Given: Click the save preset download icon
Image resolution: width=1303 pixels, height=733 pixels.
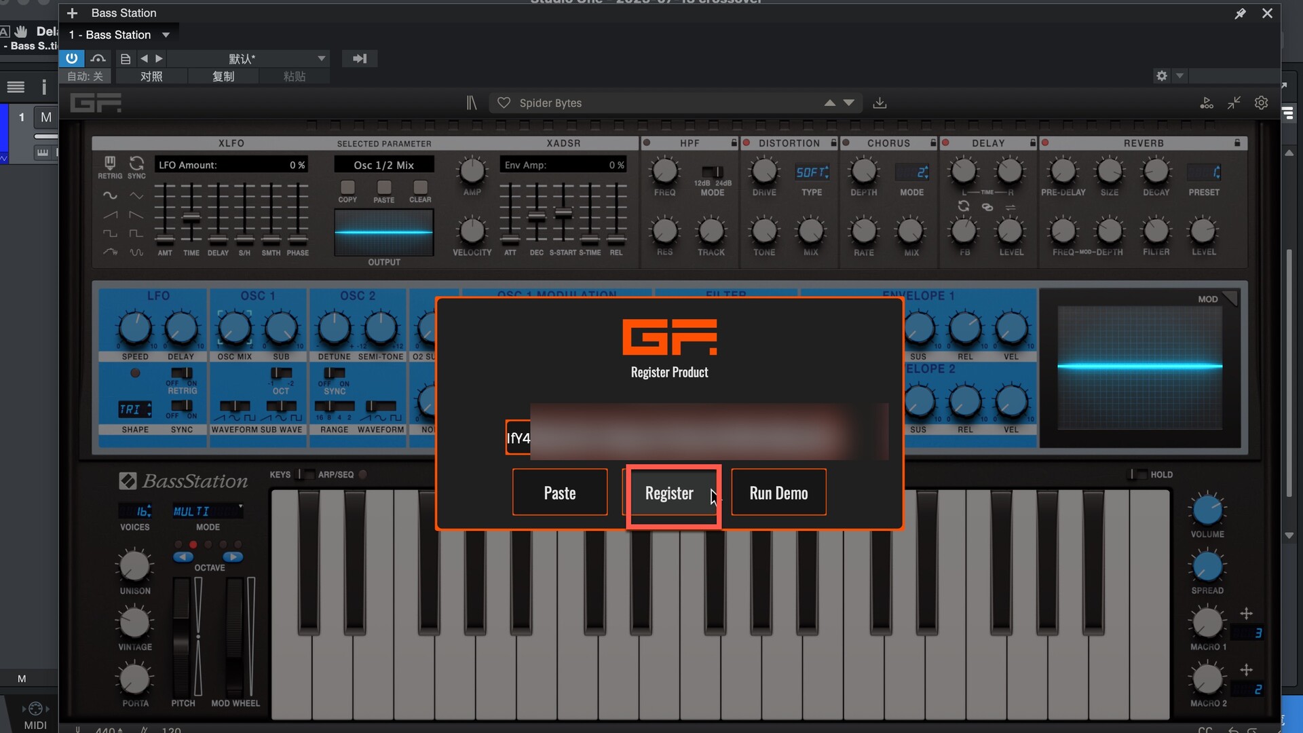Looking at the screenshot, I should (x=880, y=103).
